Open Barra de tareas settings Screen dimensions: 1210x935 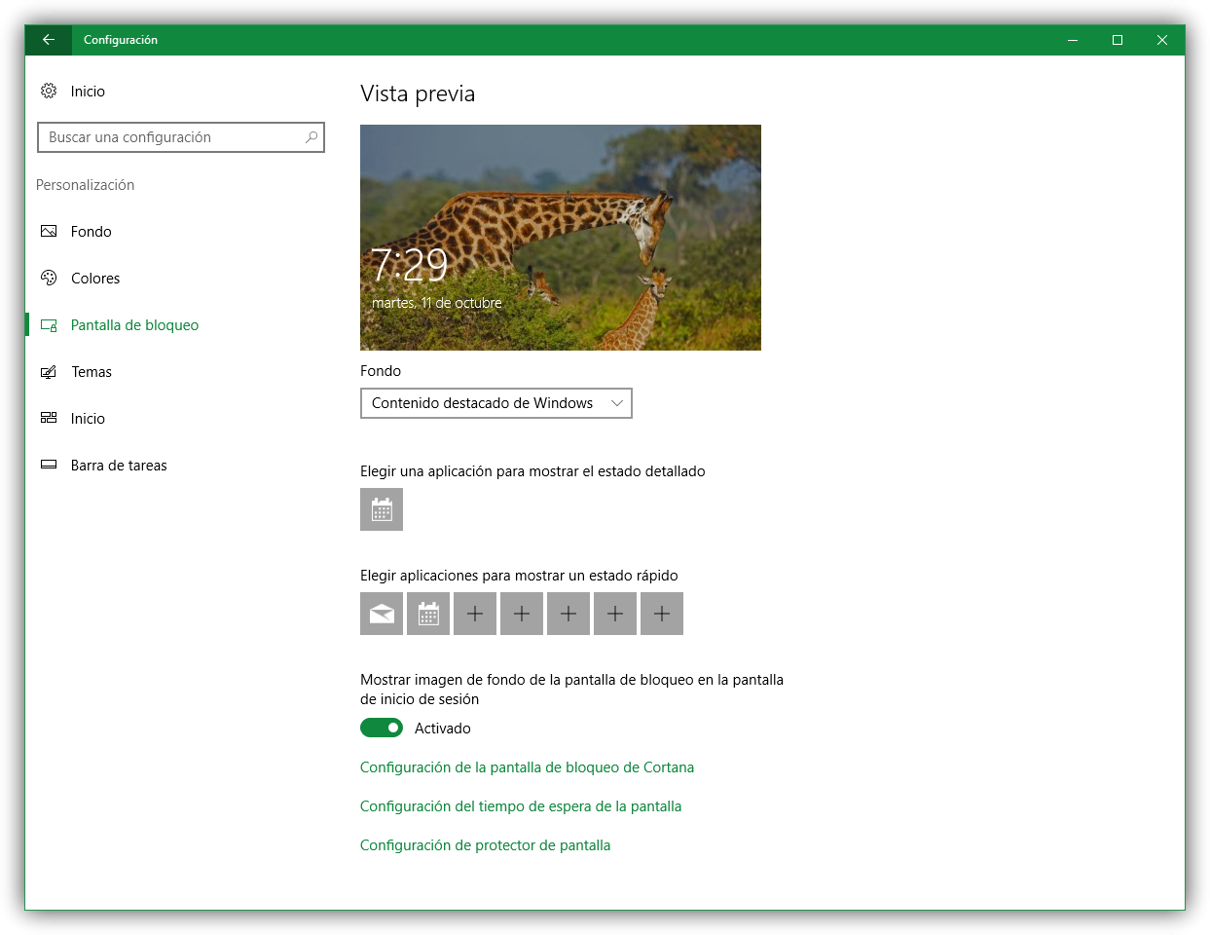[x=119, y=466]
